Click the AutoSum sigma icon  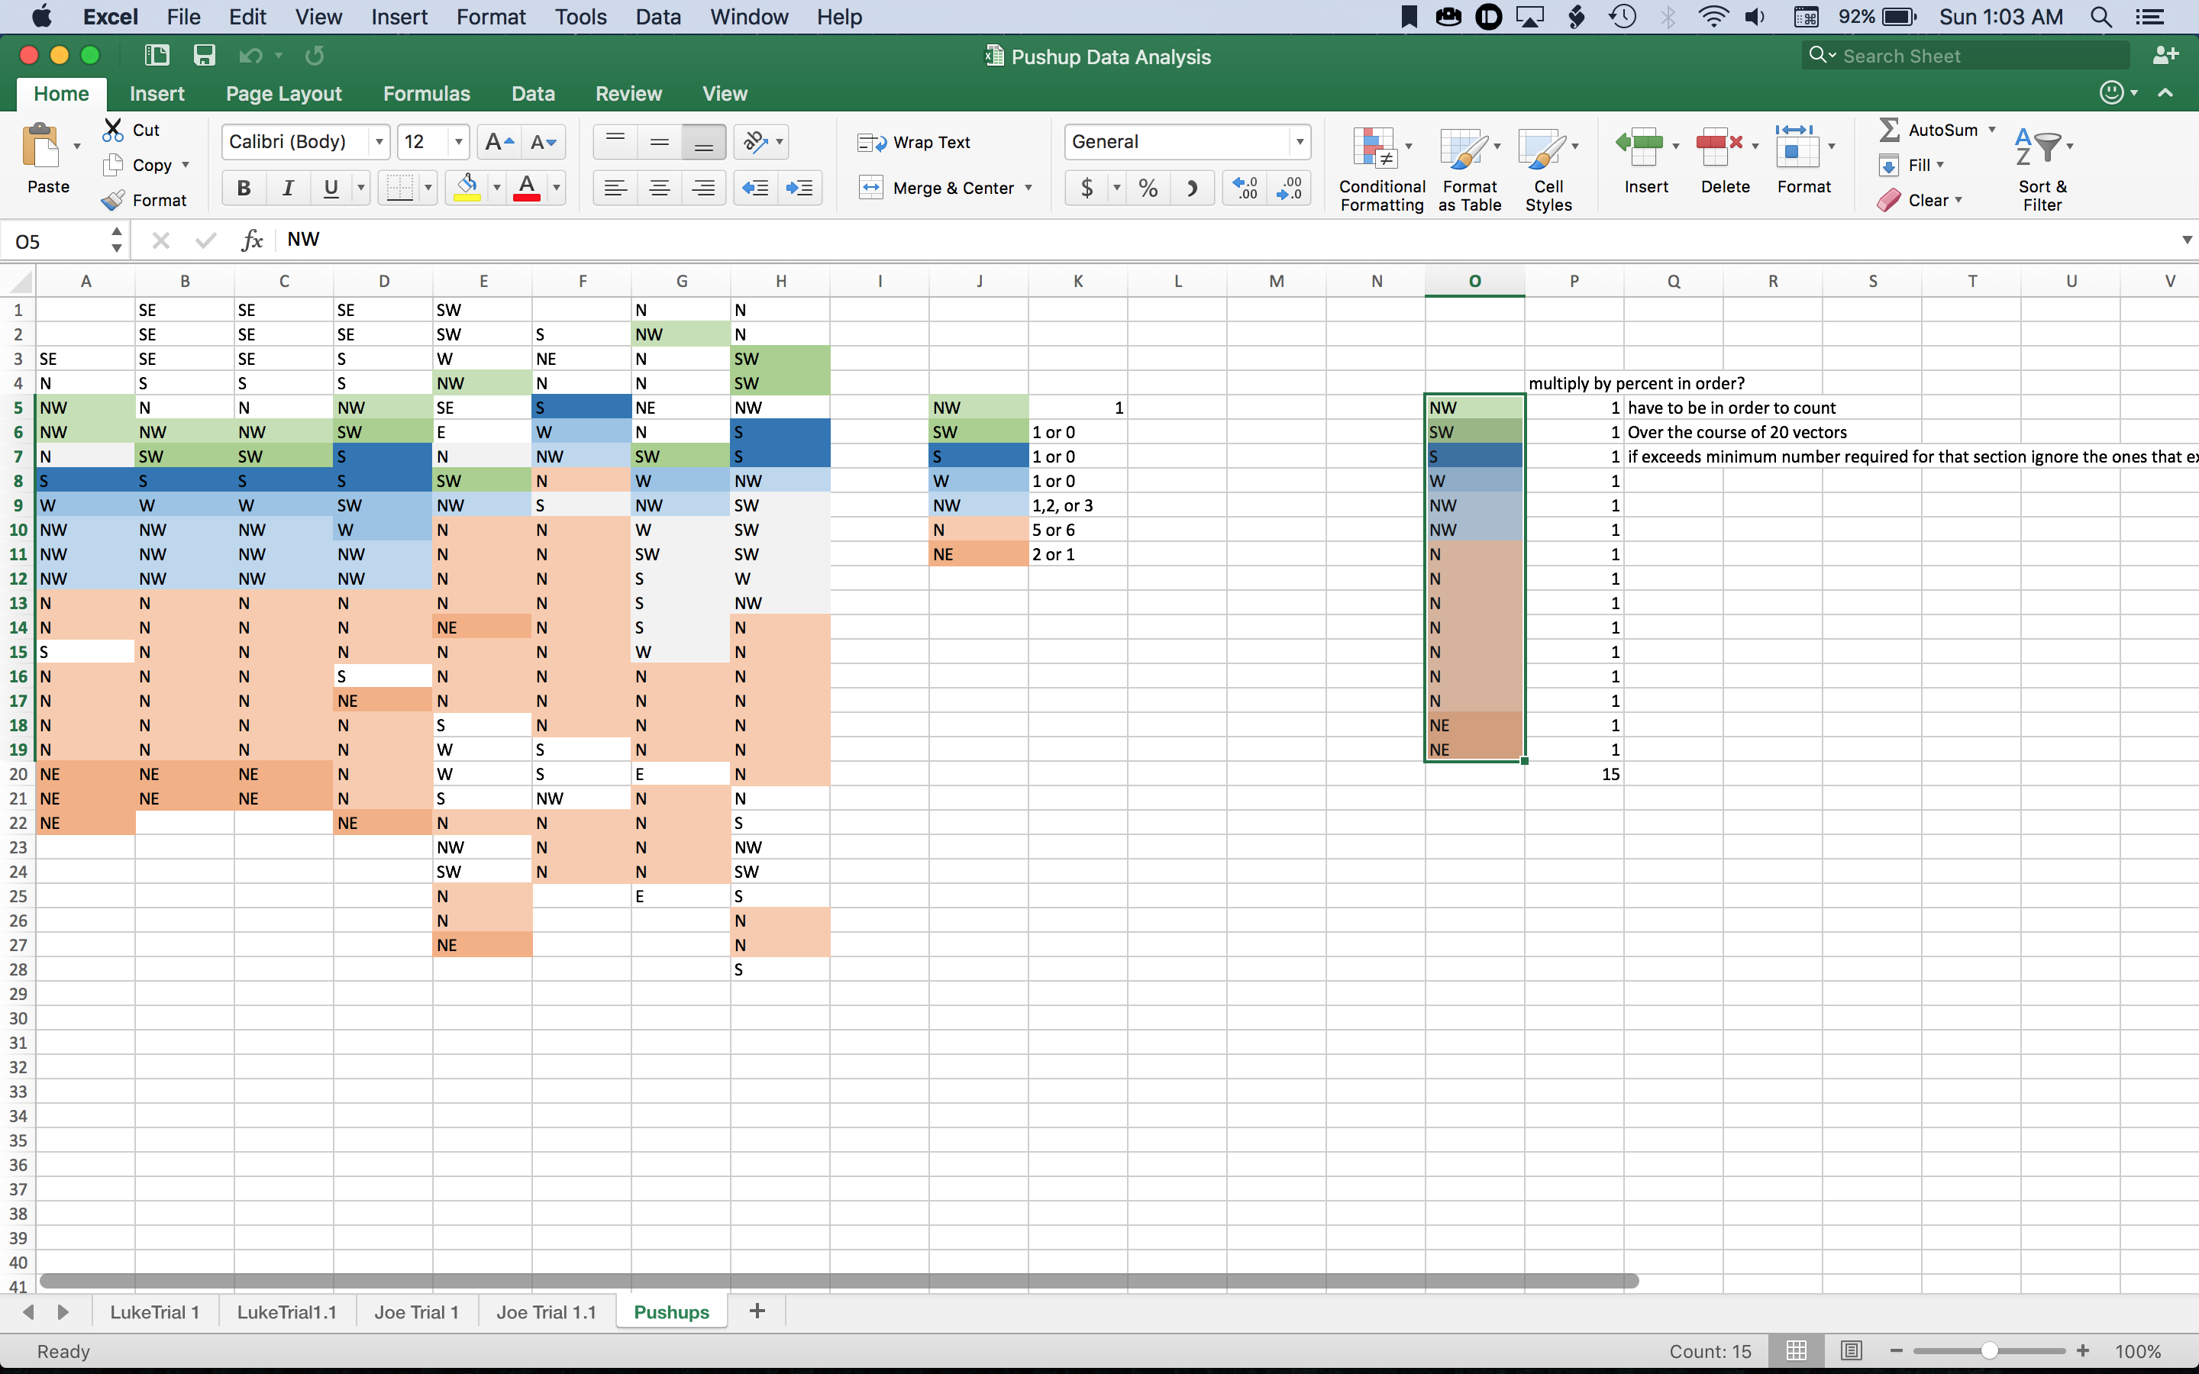1889,130
